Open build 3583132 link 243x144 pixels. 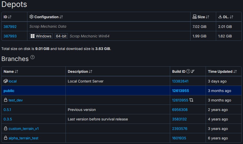(180, 119)
